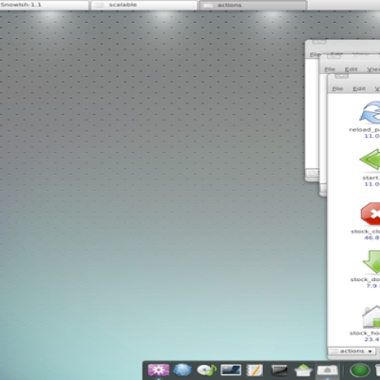Launch the blue globe web browser
Screen dimensions: 380x380
click(x=182, y=370)
